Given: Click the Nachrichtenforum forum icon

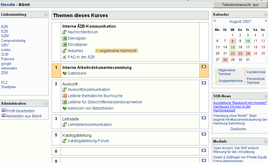Looking at the screenshot, I should click(x=65, y=32).
